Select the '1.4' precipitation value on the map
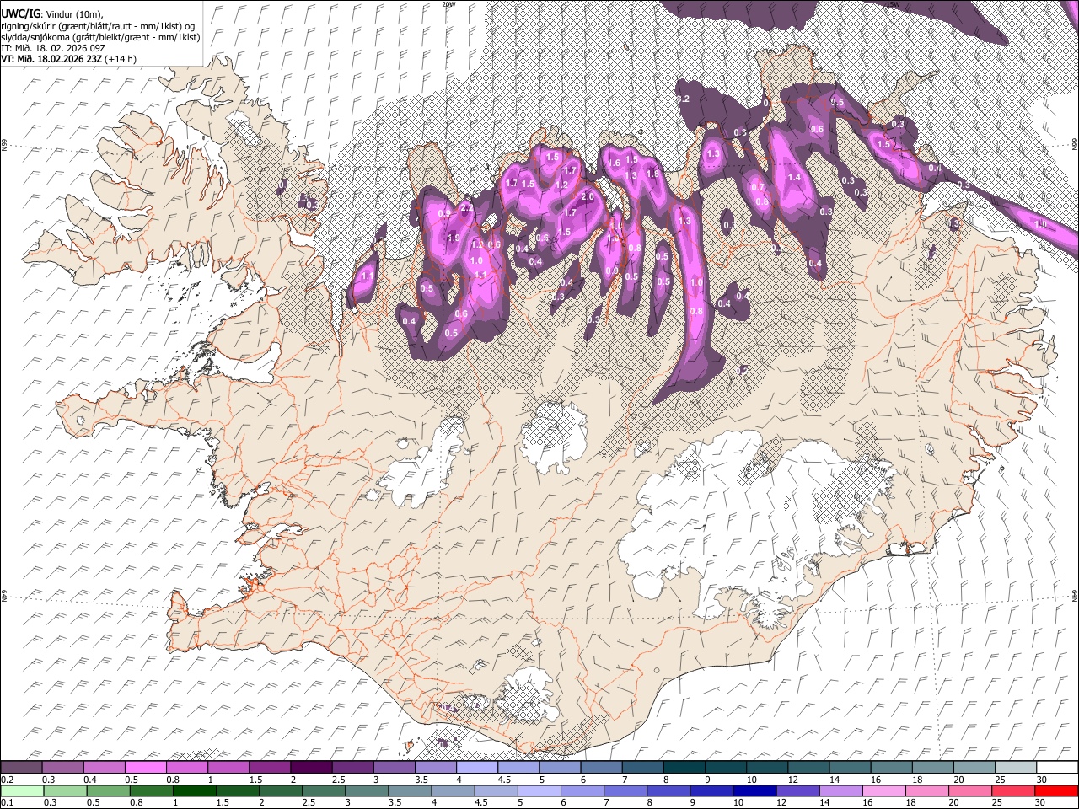This screenshot has width=1079, height=809. coord(794,178)
